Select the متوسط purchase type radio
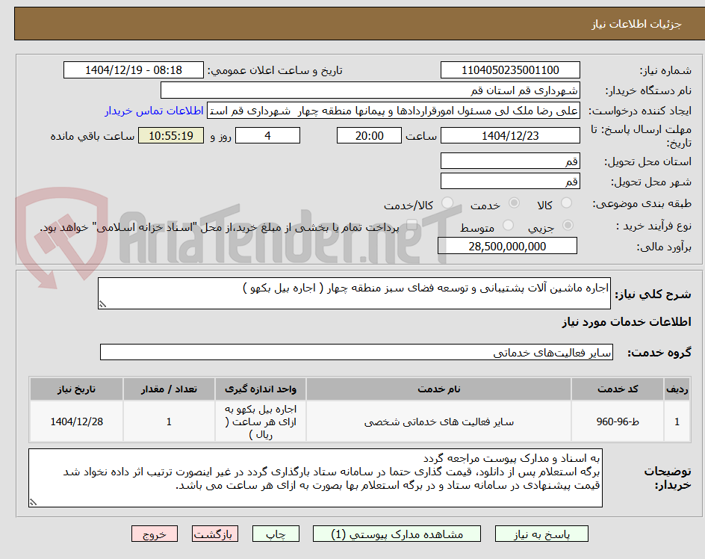 (x=508, y=225)
